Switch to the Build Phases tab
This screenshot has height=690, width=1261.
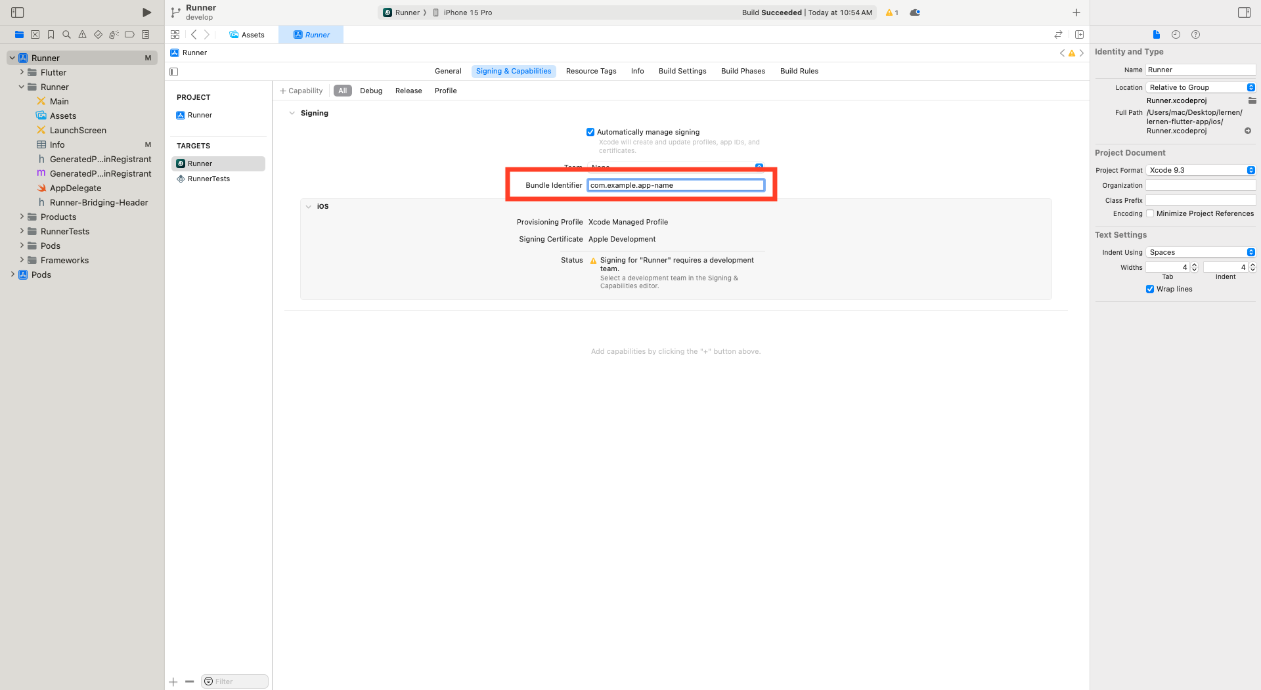[x=743, y=71]
